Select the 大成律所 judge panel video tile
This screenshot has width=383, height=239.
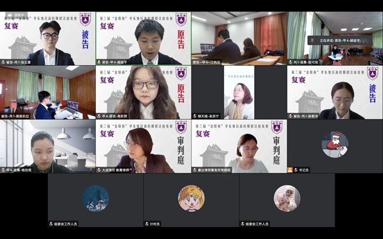pyautogui.click(x=144, y=147)
